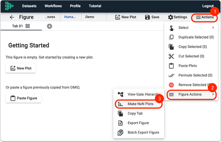Click the View Gate Hierarchy tree icon

[x=121, y=94]
